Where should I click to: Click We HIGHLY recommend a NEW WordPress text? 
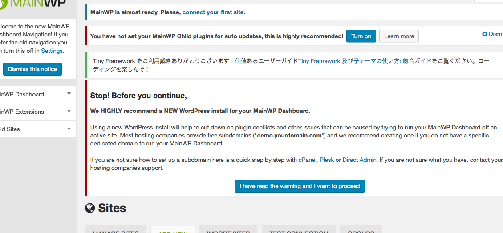click(x=200, y=111)
